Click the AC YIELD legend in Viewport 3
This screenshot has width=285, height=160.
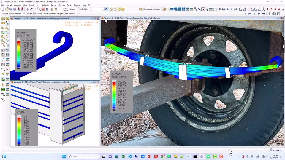click(26, 50)
